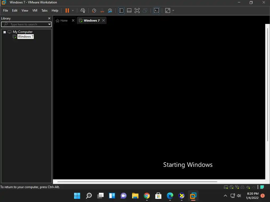The image size is (270, 202).
Task: Open the Edit menu
Action: [x=15, y=11]
